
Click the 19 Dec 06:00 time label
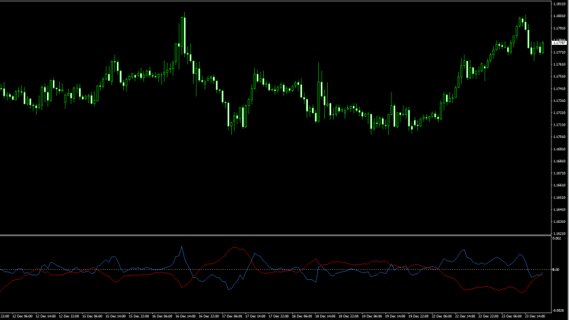[372, 316]
